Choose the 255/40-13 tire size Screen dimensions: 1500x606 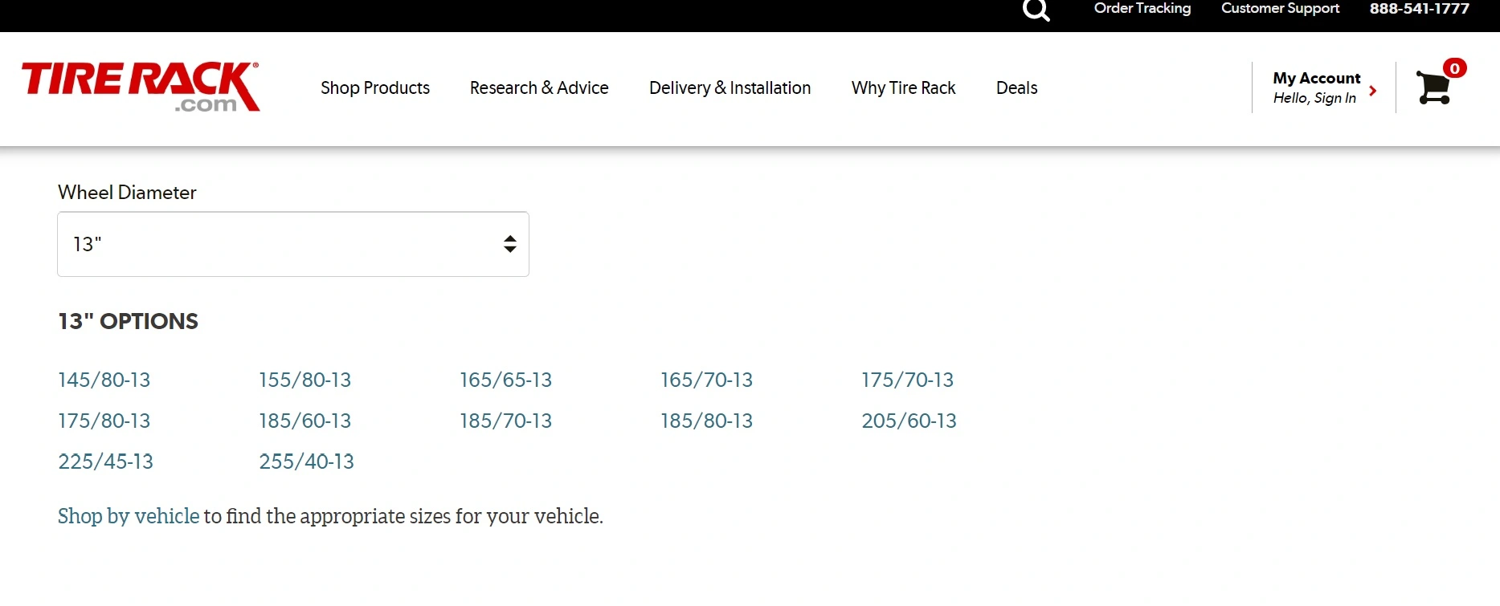306,462
